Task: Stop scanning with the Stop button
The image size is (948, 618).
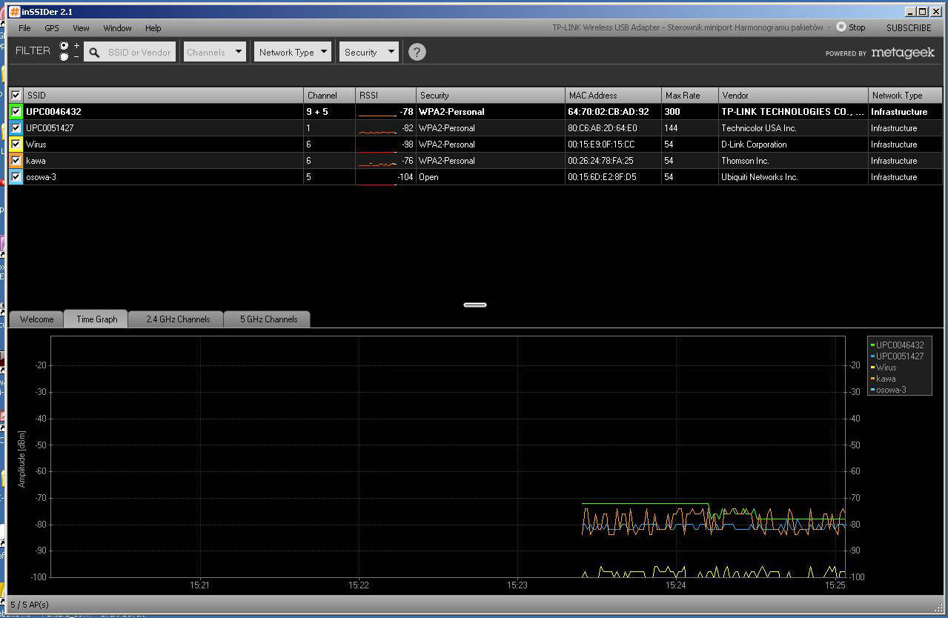Action: (x=851, y=27)
